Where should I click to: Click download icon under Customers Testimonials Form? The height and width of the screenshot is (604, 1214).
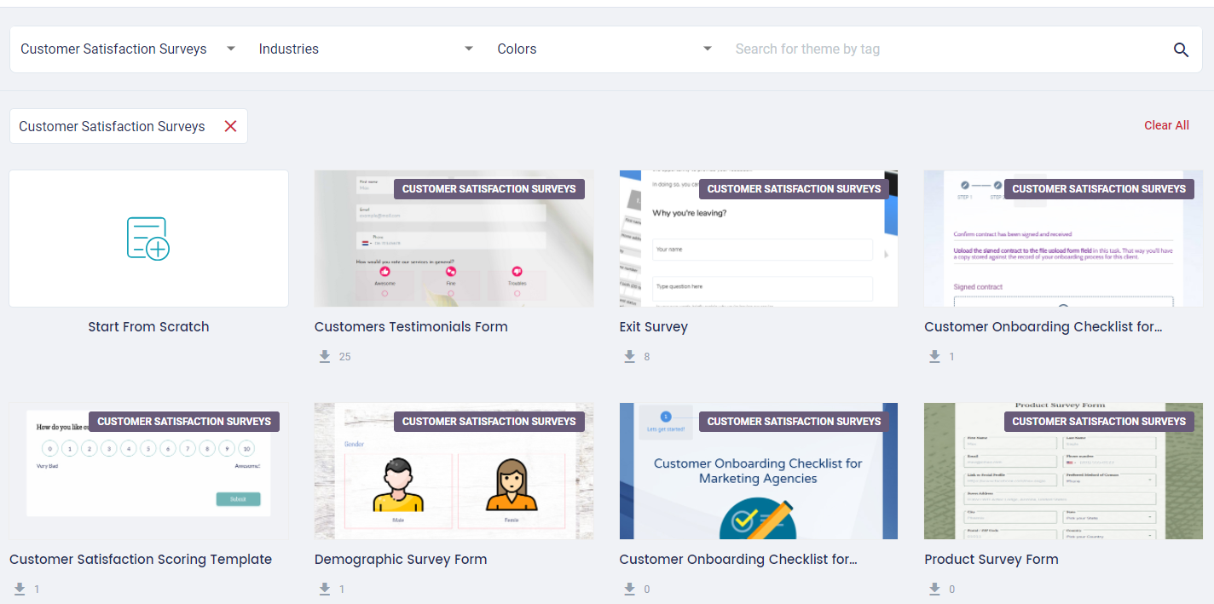click(x=325, y=356)
